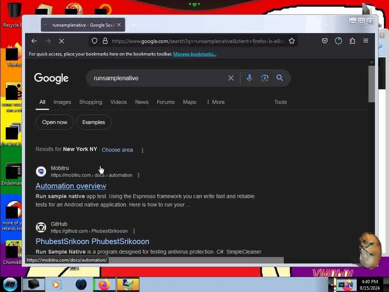Screen dimensions: 389x292
Task: Open the yellow warning-check taskbar icon
Action: (128, 284)
